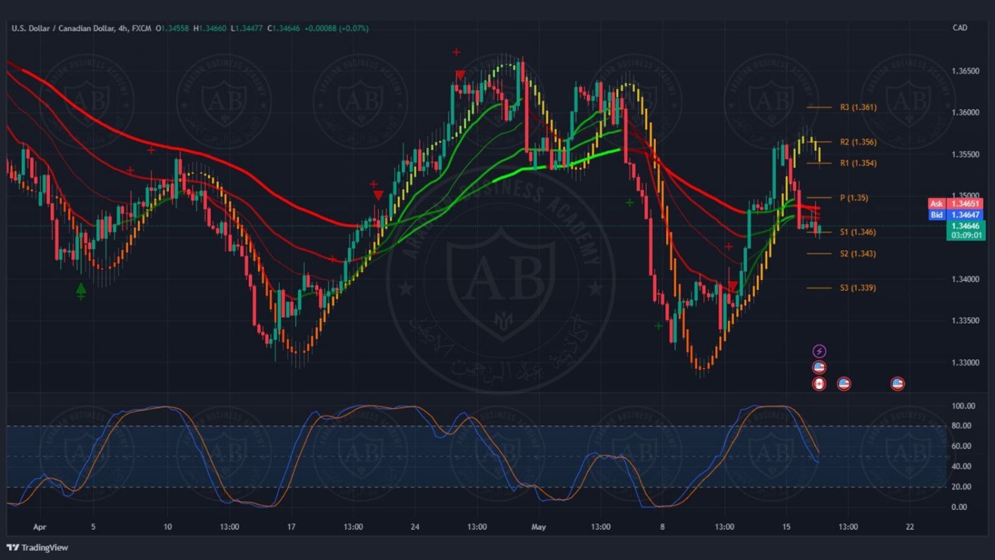Click the 1.36000 price axis label
The height and width of the screenshot is (560, 995).
pos(965,113)
